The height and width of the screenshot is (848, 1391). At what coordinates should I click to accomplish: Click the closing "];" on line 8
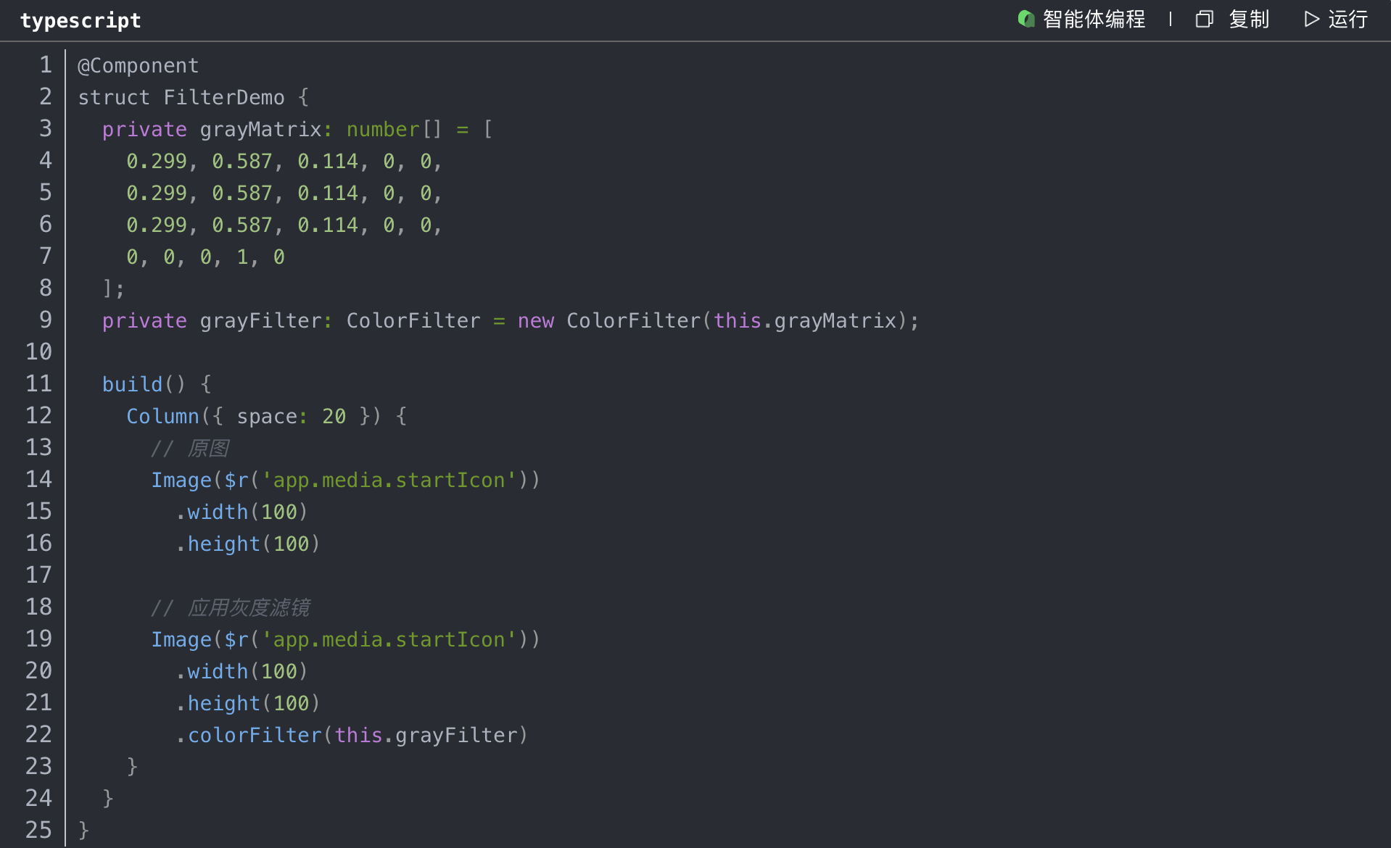click(113, 288)
